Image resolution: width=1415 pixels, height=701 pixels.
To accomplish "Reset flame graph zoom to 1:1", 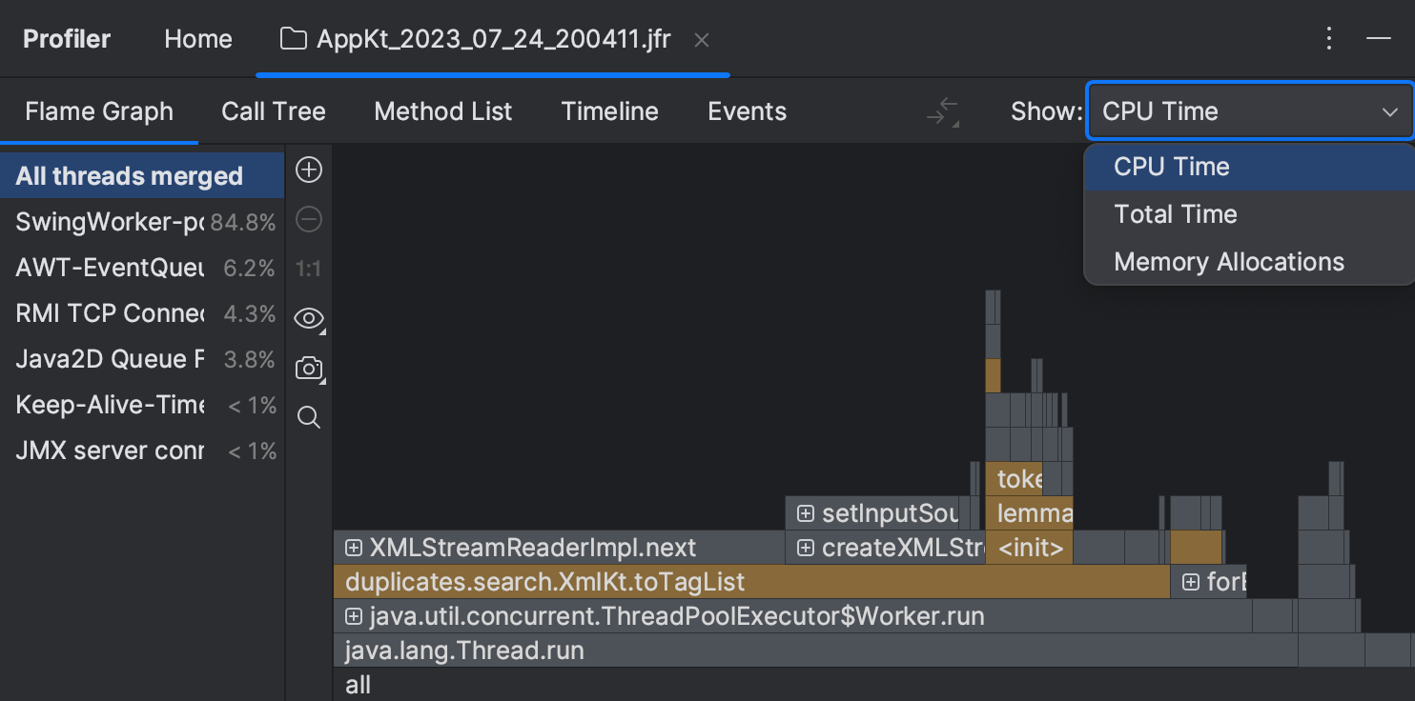I will pyautogui.click(x=308, y=269).
